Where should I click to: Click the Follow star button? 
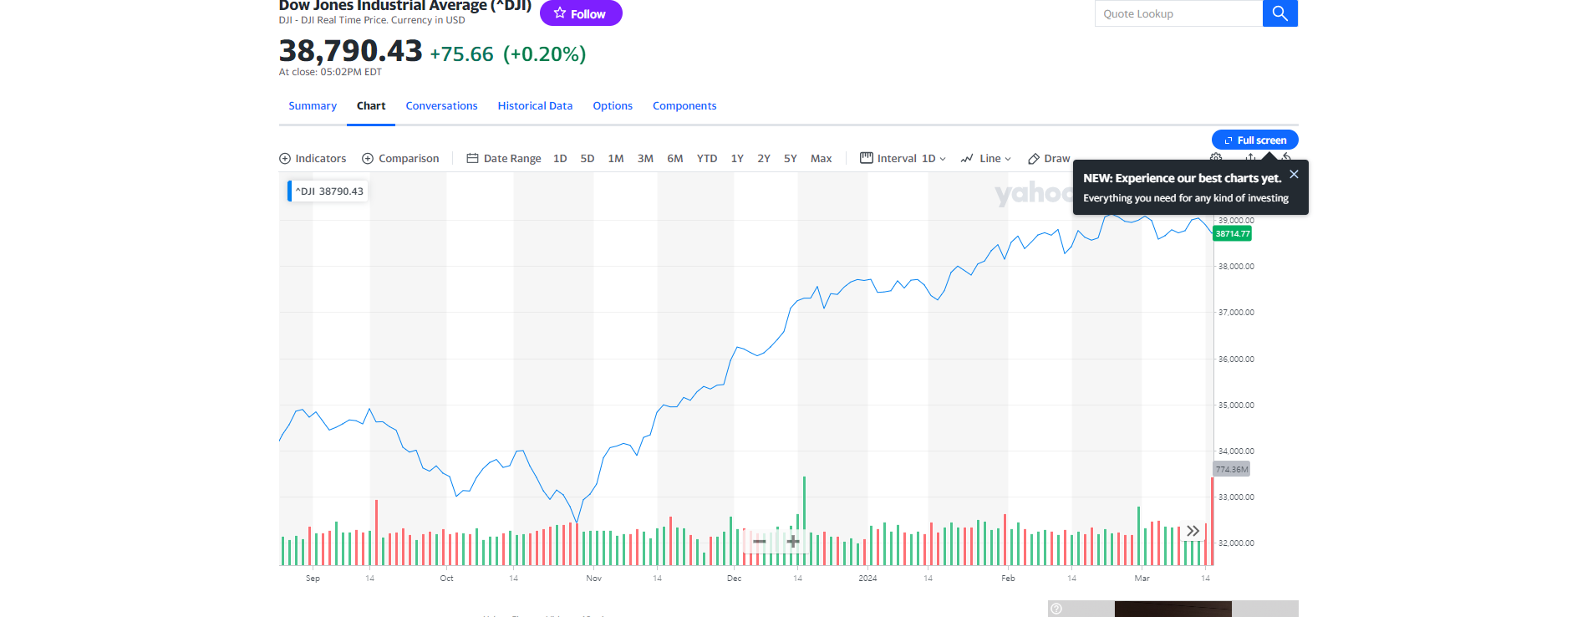[581, 13]
